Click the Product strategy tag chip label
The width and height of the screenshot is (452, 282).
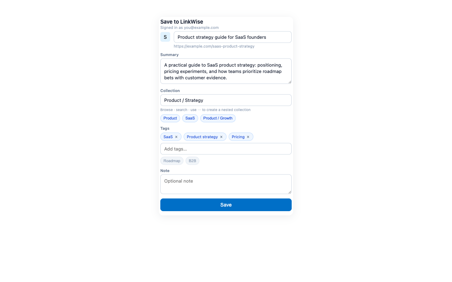pyautogui.click(x=202, y=137)
